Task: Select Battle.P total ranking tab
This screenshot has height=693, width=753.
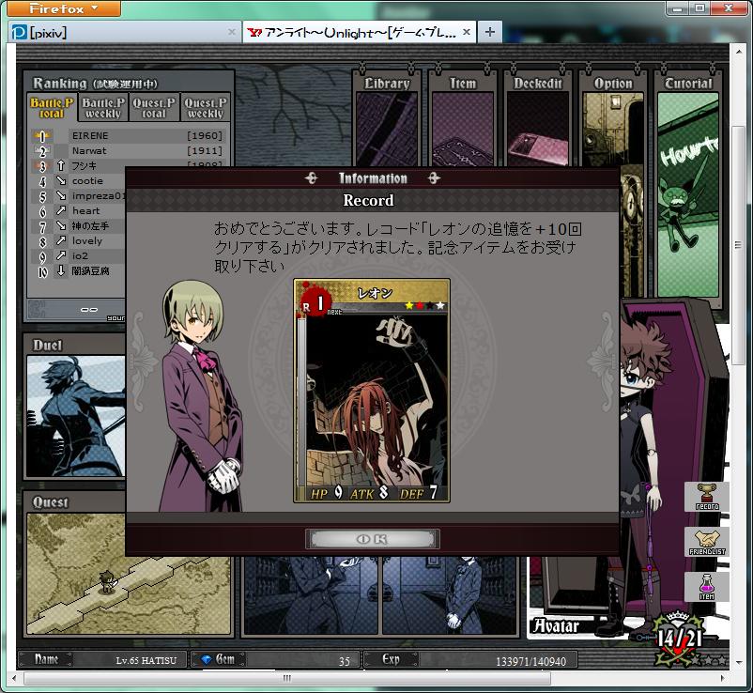Action: point(52,108)
